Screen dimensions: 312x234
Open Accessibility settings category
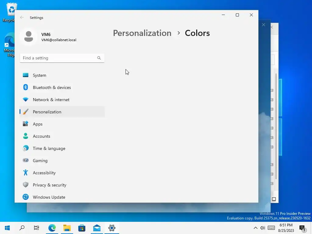(62, 172)
